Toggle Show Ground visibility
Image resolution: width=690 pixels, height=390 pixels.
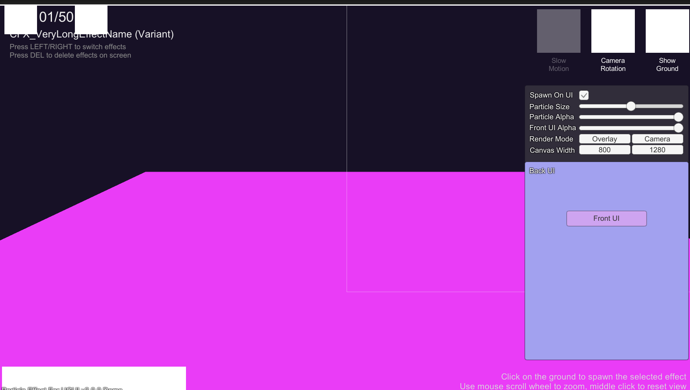click(x=667, y=31)
